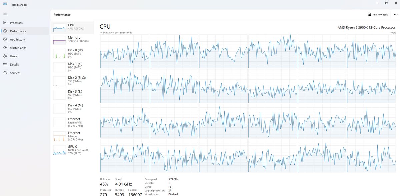Open the Processes page
This screenshot has width=400, height=196.
click(x=25, y=23)
